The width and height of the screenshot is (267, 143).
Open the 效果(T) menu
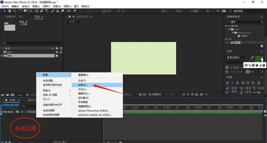pos(46,6)
